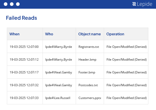
Task: Click Neal.Gamby in the Footer.bmp row
Action: pyautogui.click(x=59, y=72)
